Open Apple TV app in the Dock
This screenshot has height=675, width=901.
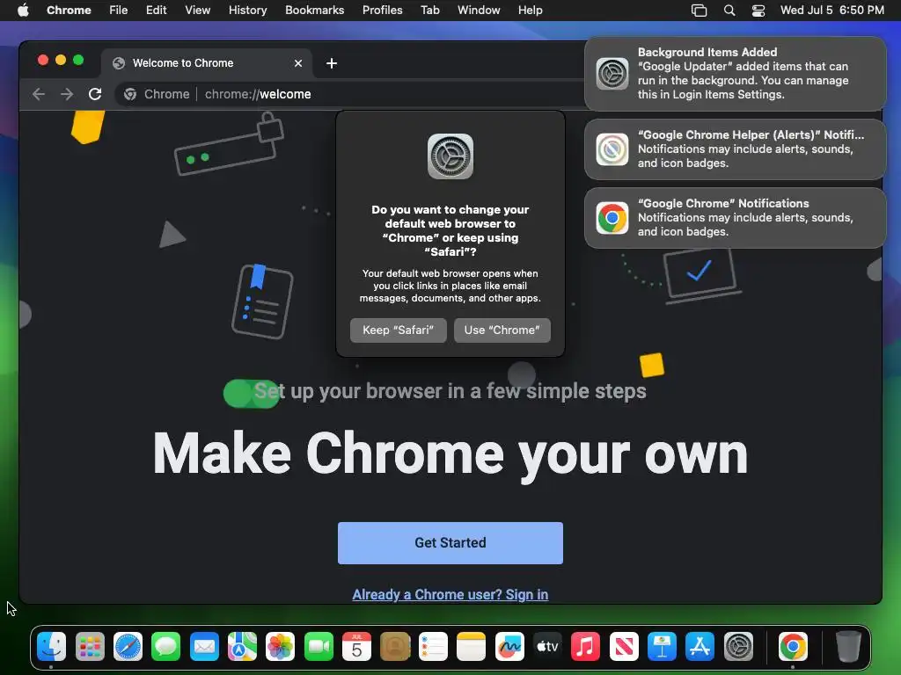pos(547,646)
